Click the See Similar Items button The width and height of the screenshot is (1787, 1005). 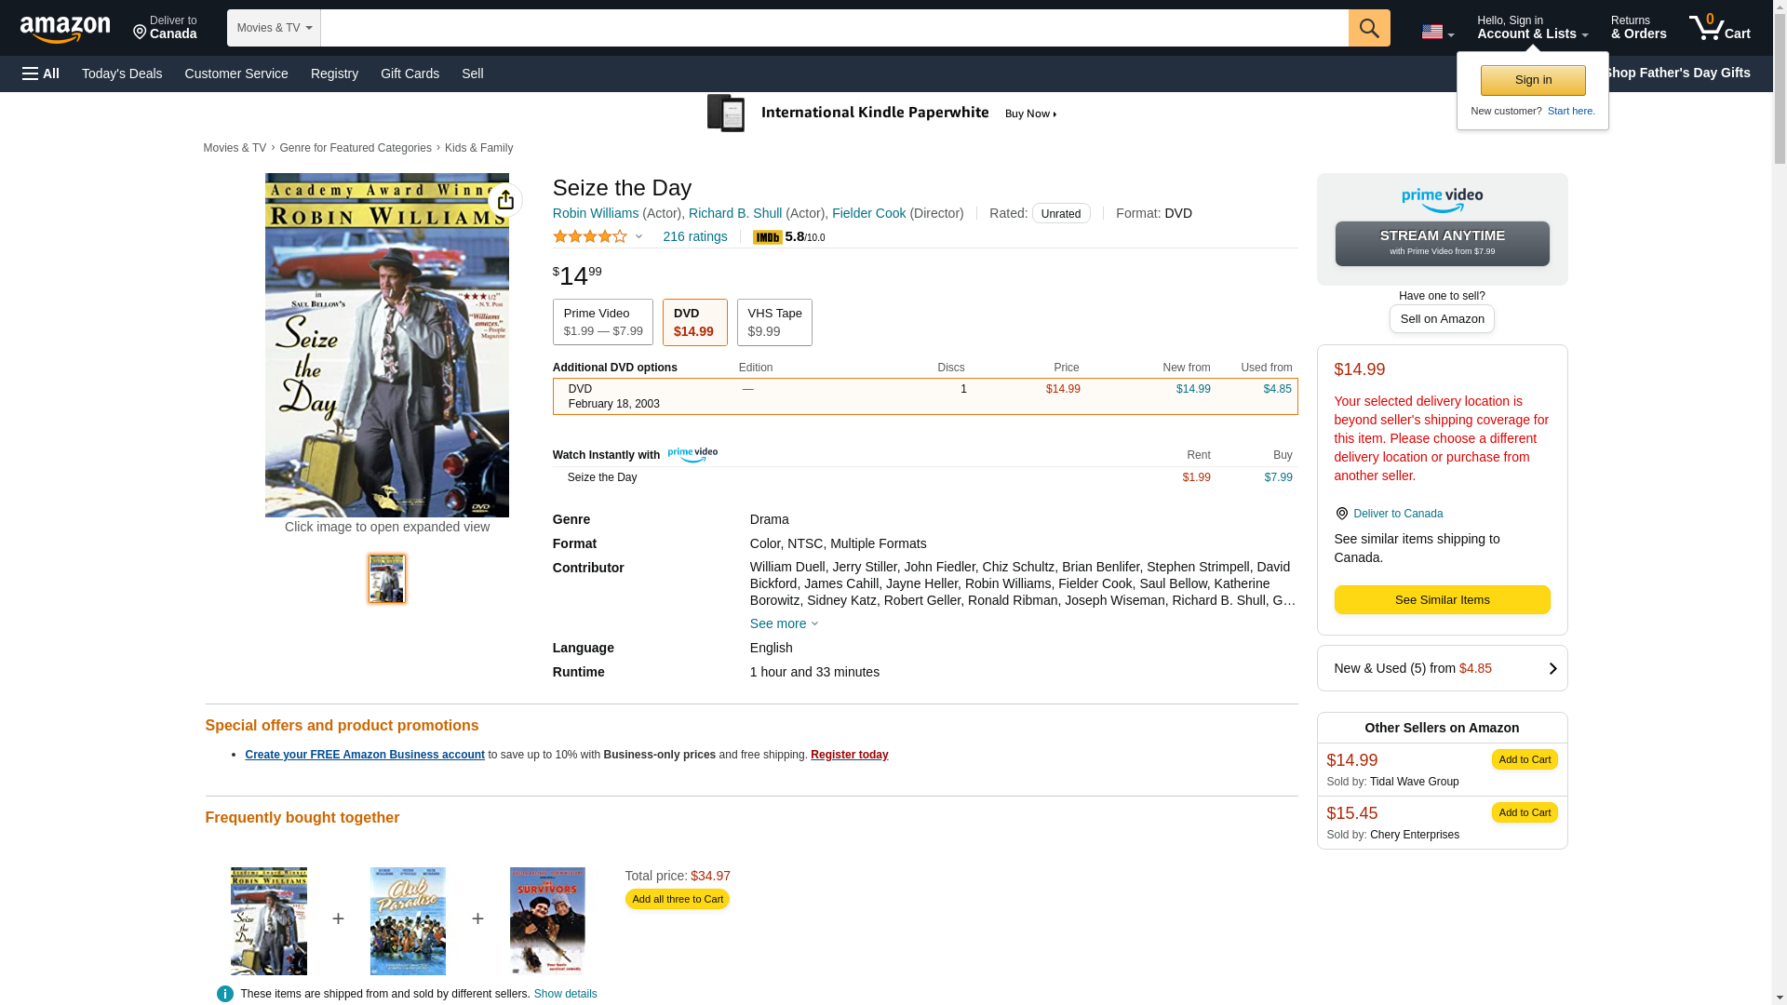point(1442,599)
